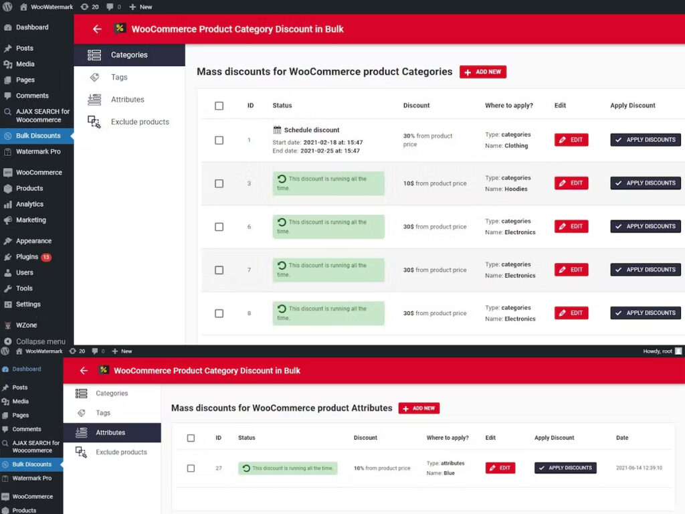Screen dimensions: 685x514
Task: Tick checkbox for discount ID 27 (Blue)
Action: [191, 468]
